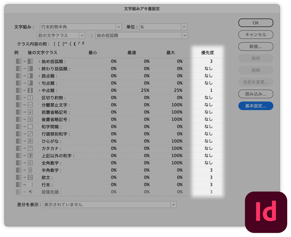Click the 最小 value 0% for 欧文

114,177
